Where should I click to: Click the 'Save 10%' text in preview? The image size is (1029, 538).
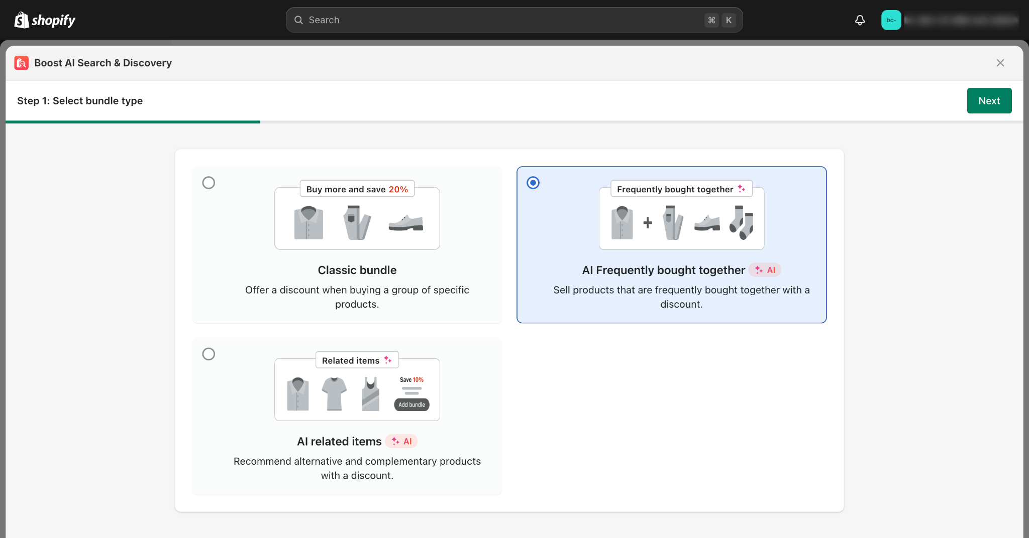tap(411, 380)
